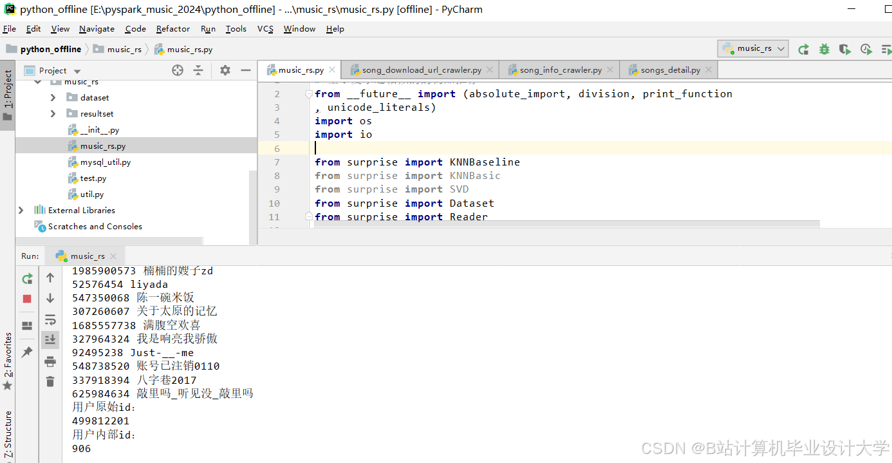Open Project panel settings gear
The height and width of the screenshot is (463, 892).
tap(224, 70)
